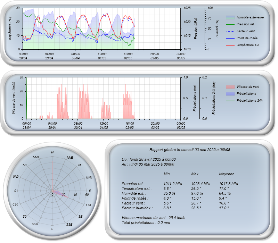Click the NNE label on the wind rose

pos(70,158)
